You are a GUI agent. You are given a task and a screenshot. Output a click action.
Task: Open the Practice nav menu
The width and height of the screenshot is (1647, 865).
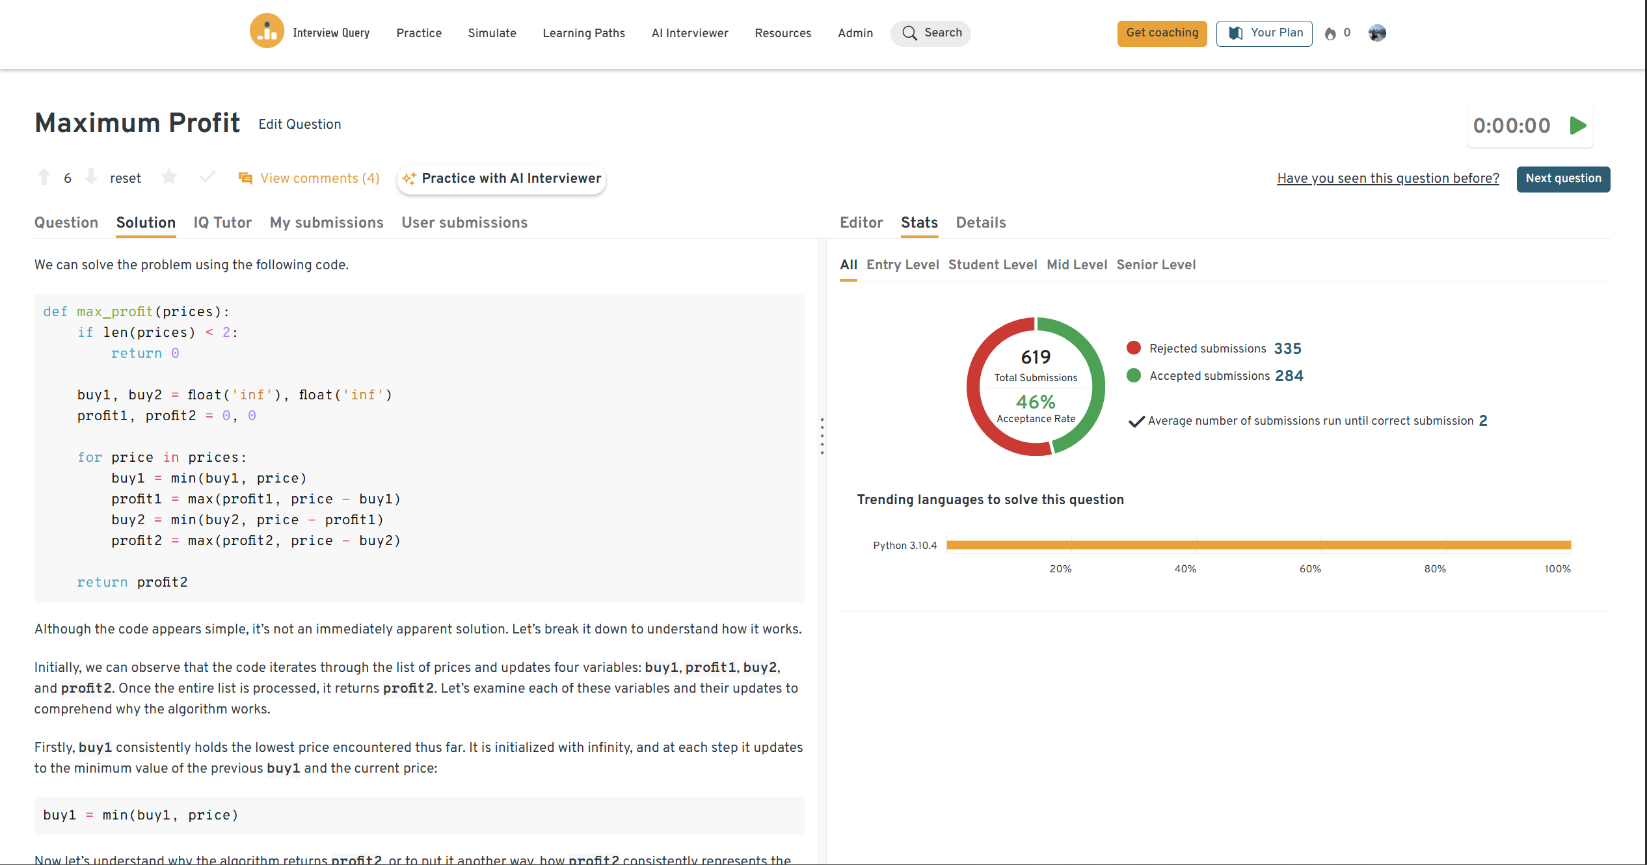pyautogui.click(x=419, y=33)
